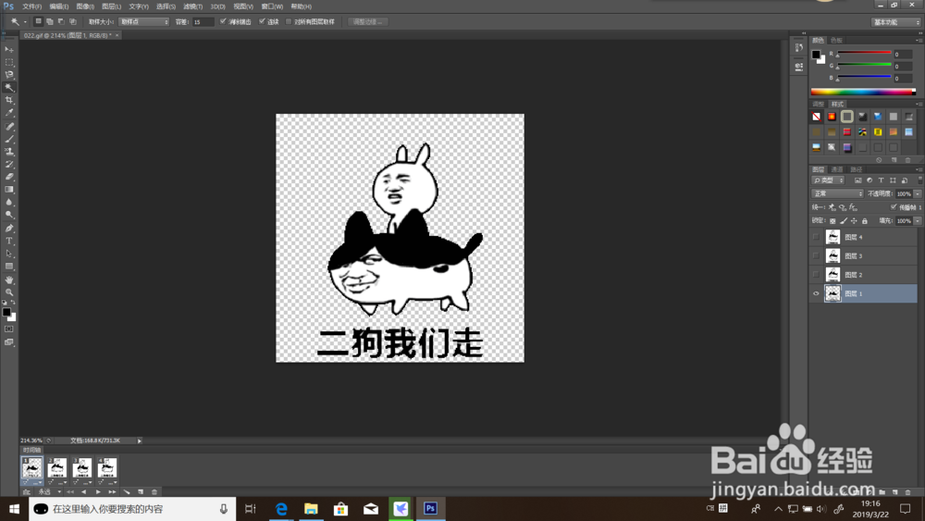Viewport: 925px width, 521px height.
Task: Select the Lasso tool
Action: pos(9,75)
